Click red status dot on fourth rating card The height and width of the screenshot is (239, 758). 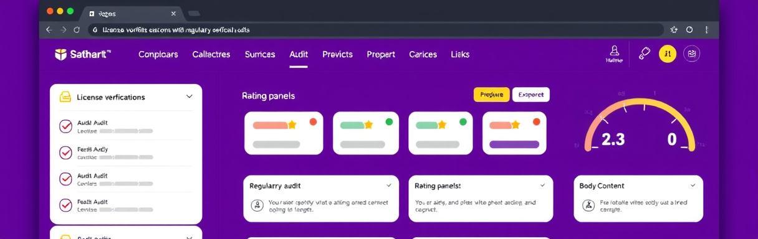click(x=537, y=122)
